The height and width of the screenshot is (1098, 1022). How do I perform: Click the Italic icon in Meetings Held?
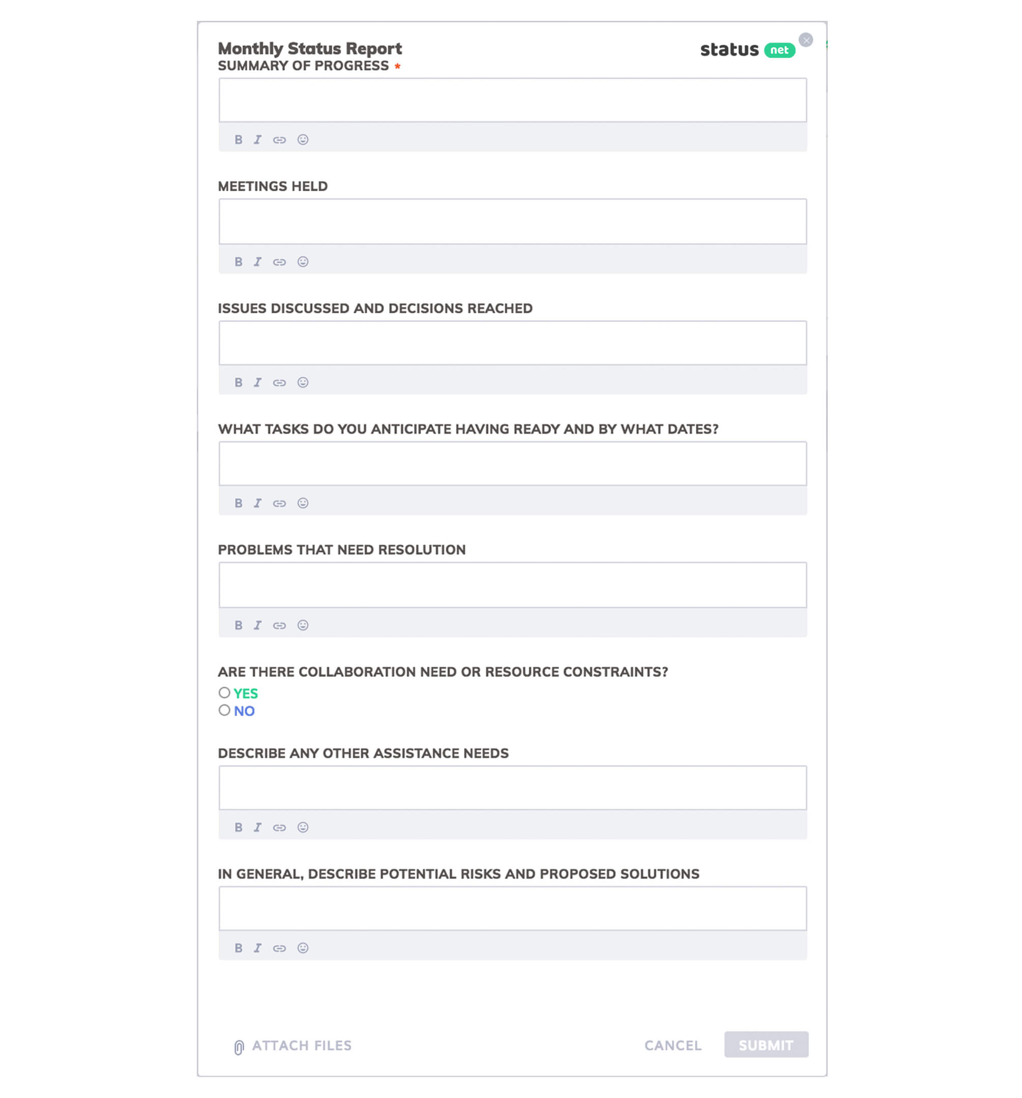pyautogui.click(x=257, y=261)
